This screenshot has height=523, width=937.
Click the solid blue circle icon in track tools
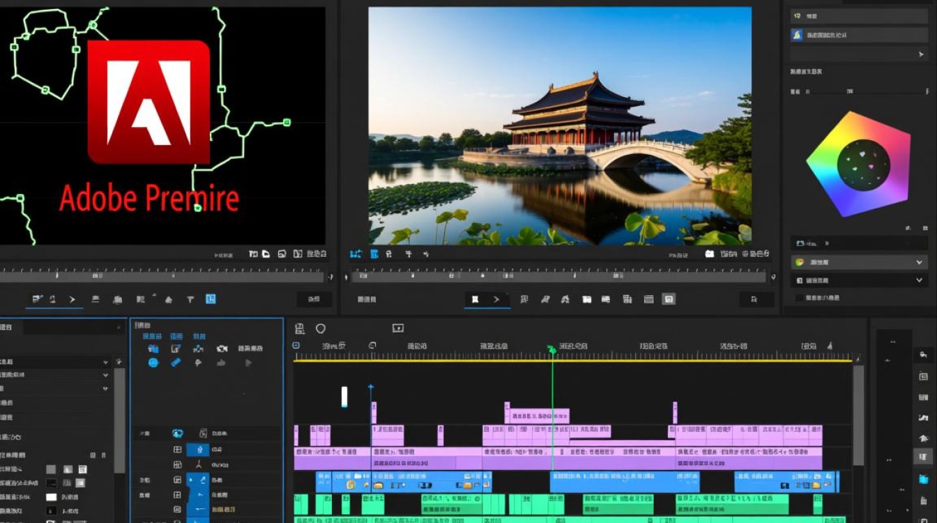coord(153,363)
